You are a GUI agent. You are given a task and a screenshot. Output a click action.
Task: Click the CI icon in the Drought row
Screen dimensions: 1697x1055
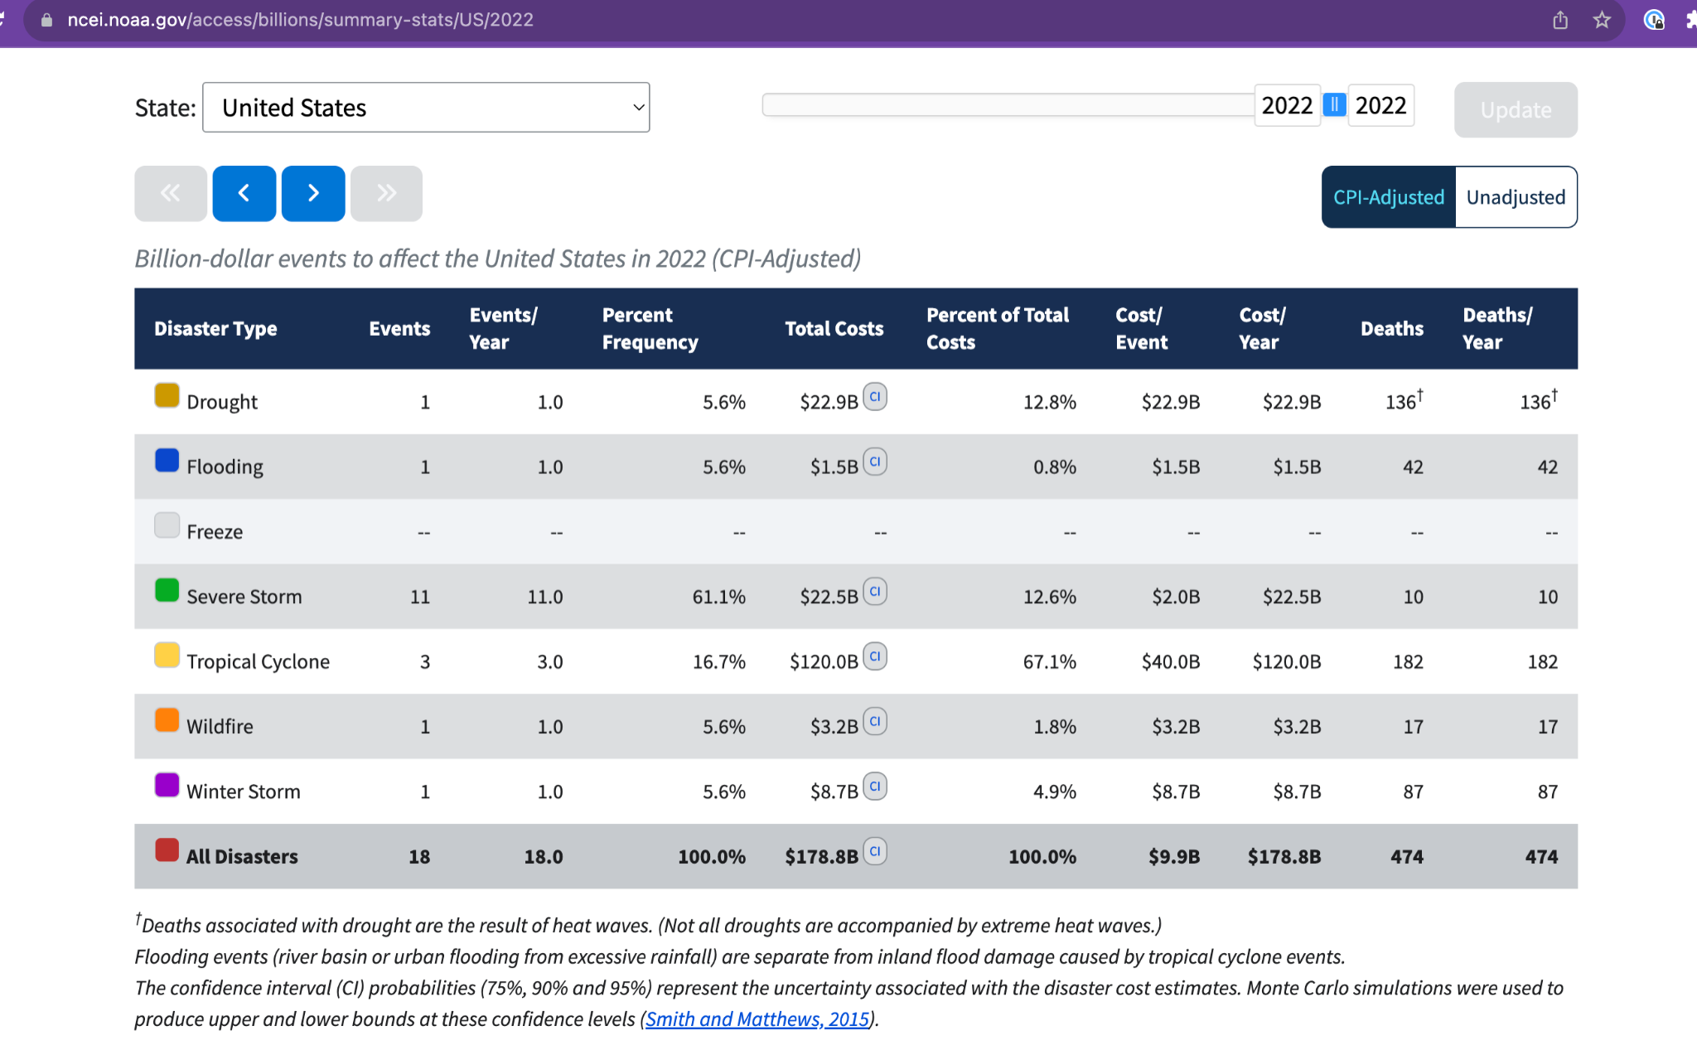[875, 397]
